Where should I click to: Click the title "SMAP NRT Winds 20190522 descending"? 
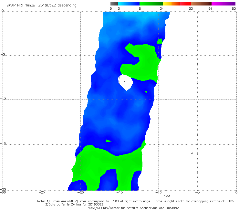[x=41, y=5]
